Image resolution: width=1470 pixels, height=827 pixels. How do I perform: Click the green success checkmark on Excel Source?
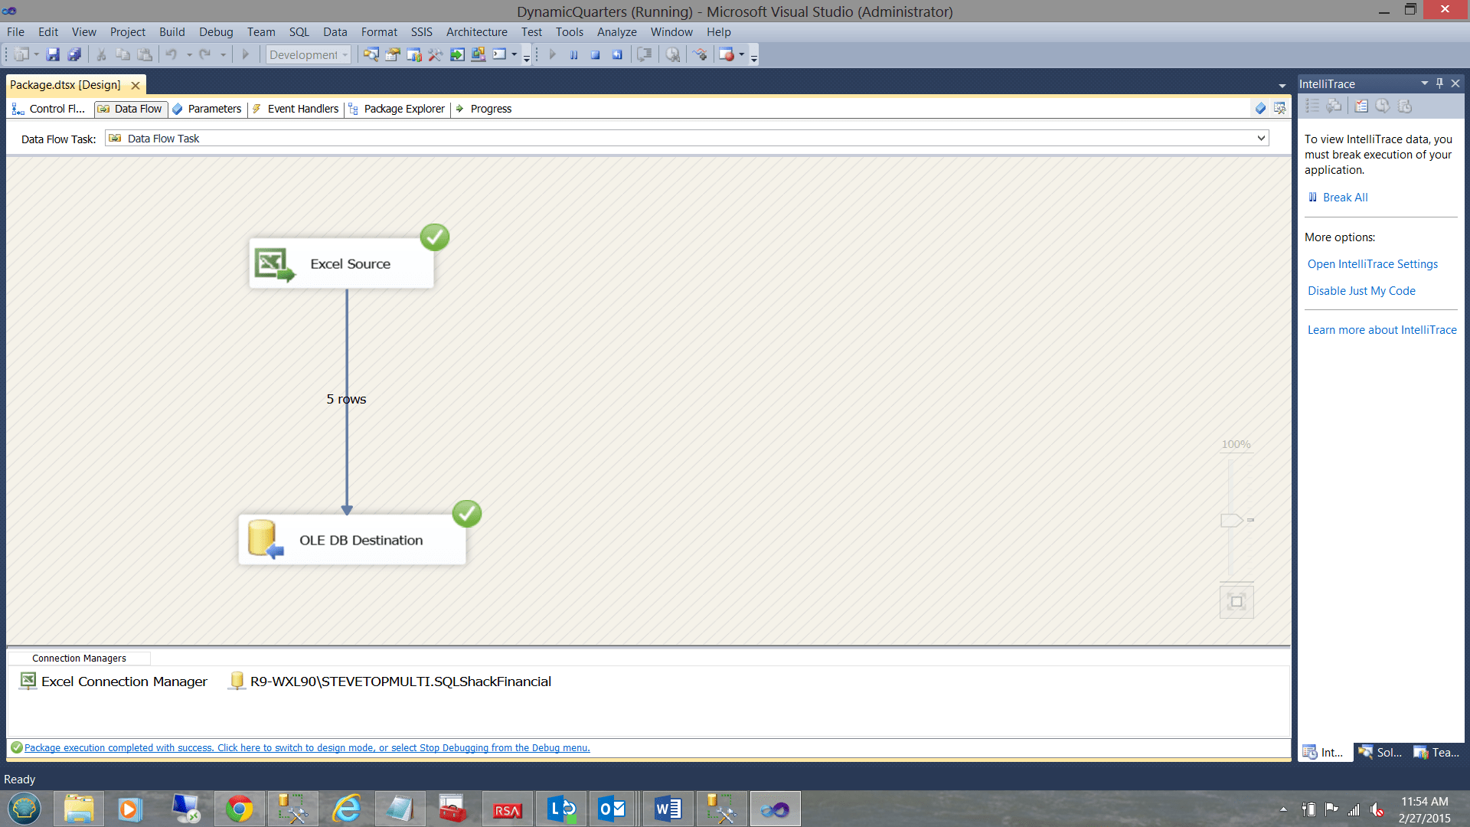pos(434,237)
